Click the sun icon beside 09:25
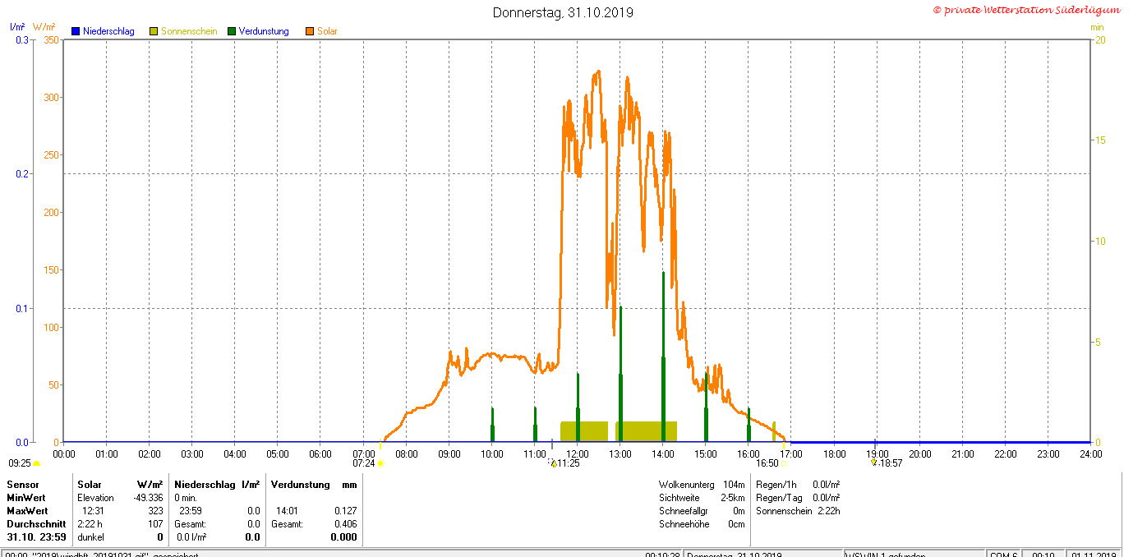The width and height of the screenshot is (1147, 557). click(x=36, y=464)
